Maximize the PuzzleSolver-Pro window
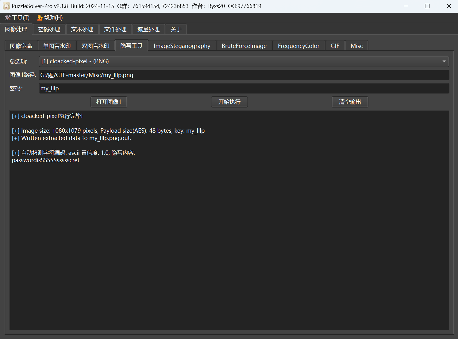 [x=427, y=6]
